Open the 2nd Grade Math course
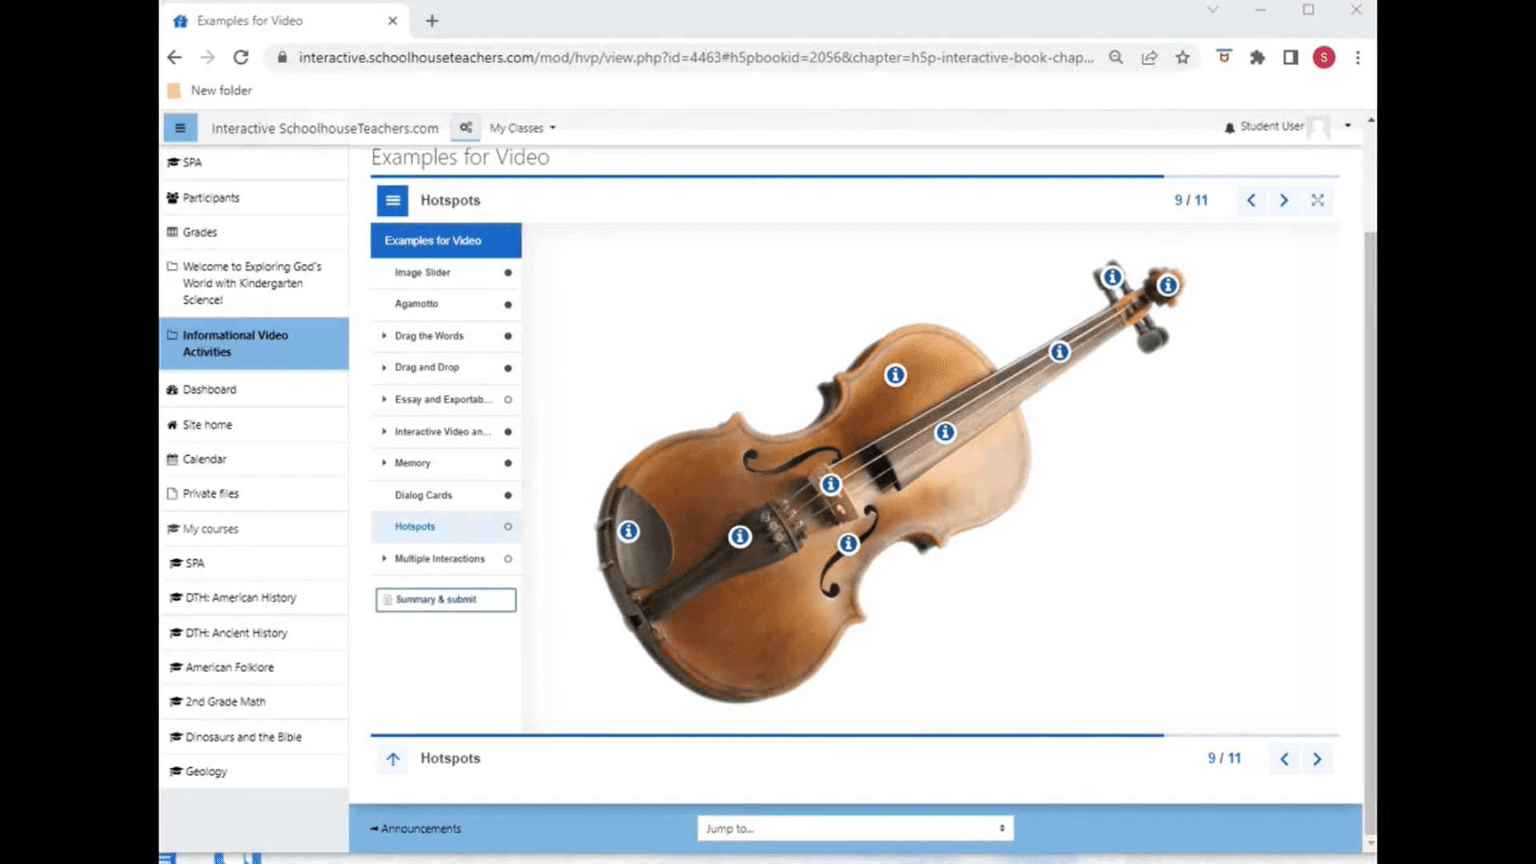1536x864 pixels. click(254, 702)
